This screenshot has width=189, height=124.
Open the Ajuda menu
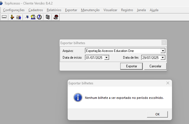tap(154, 10)
